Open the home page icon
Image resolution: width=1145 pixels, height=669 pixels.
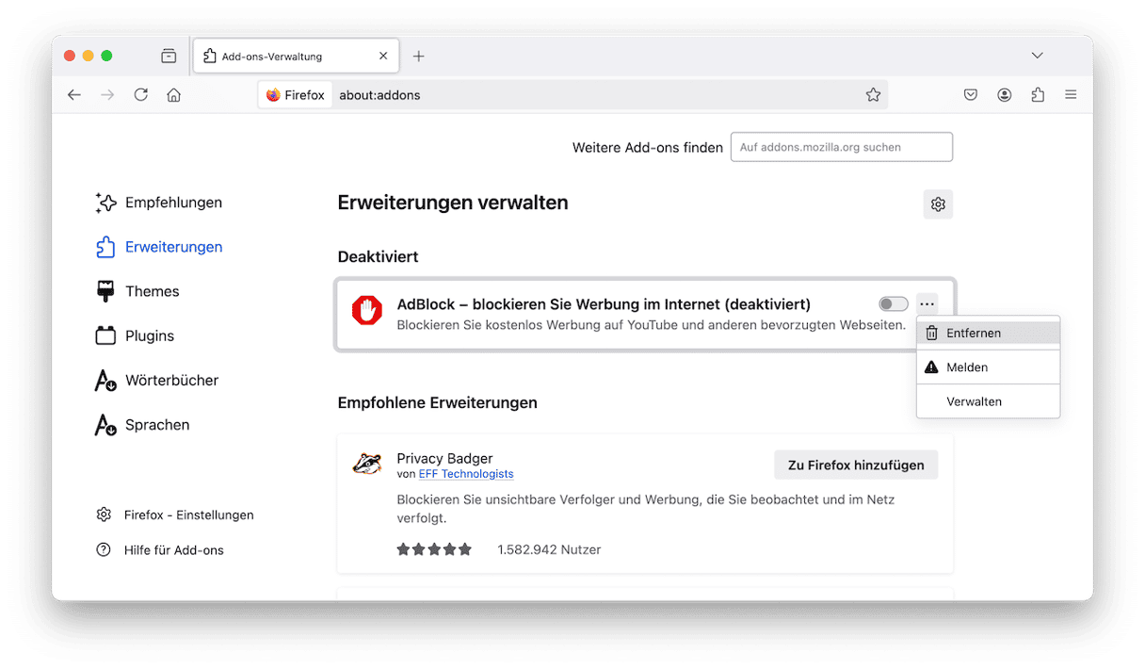coord(173,95)
